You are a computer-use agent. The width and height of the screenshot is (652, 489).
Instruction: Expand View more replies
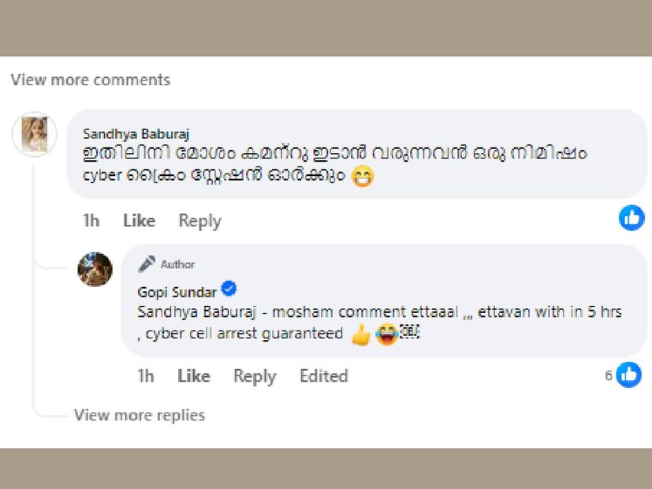[x=140, y=415]
